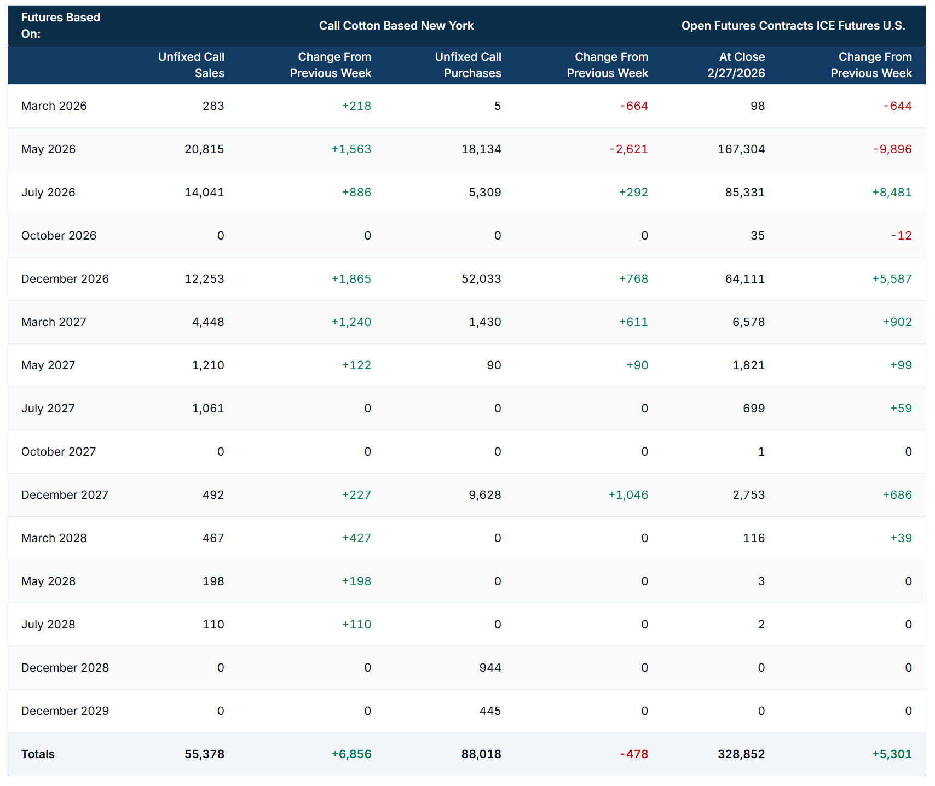
Task: Select Open Futures Contracts ICE Futures U.S. heading
Action: [793, 26]
